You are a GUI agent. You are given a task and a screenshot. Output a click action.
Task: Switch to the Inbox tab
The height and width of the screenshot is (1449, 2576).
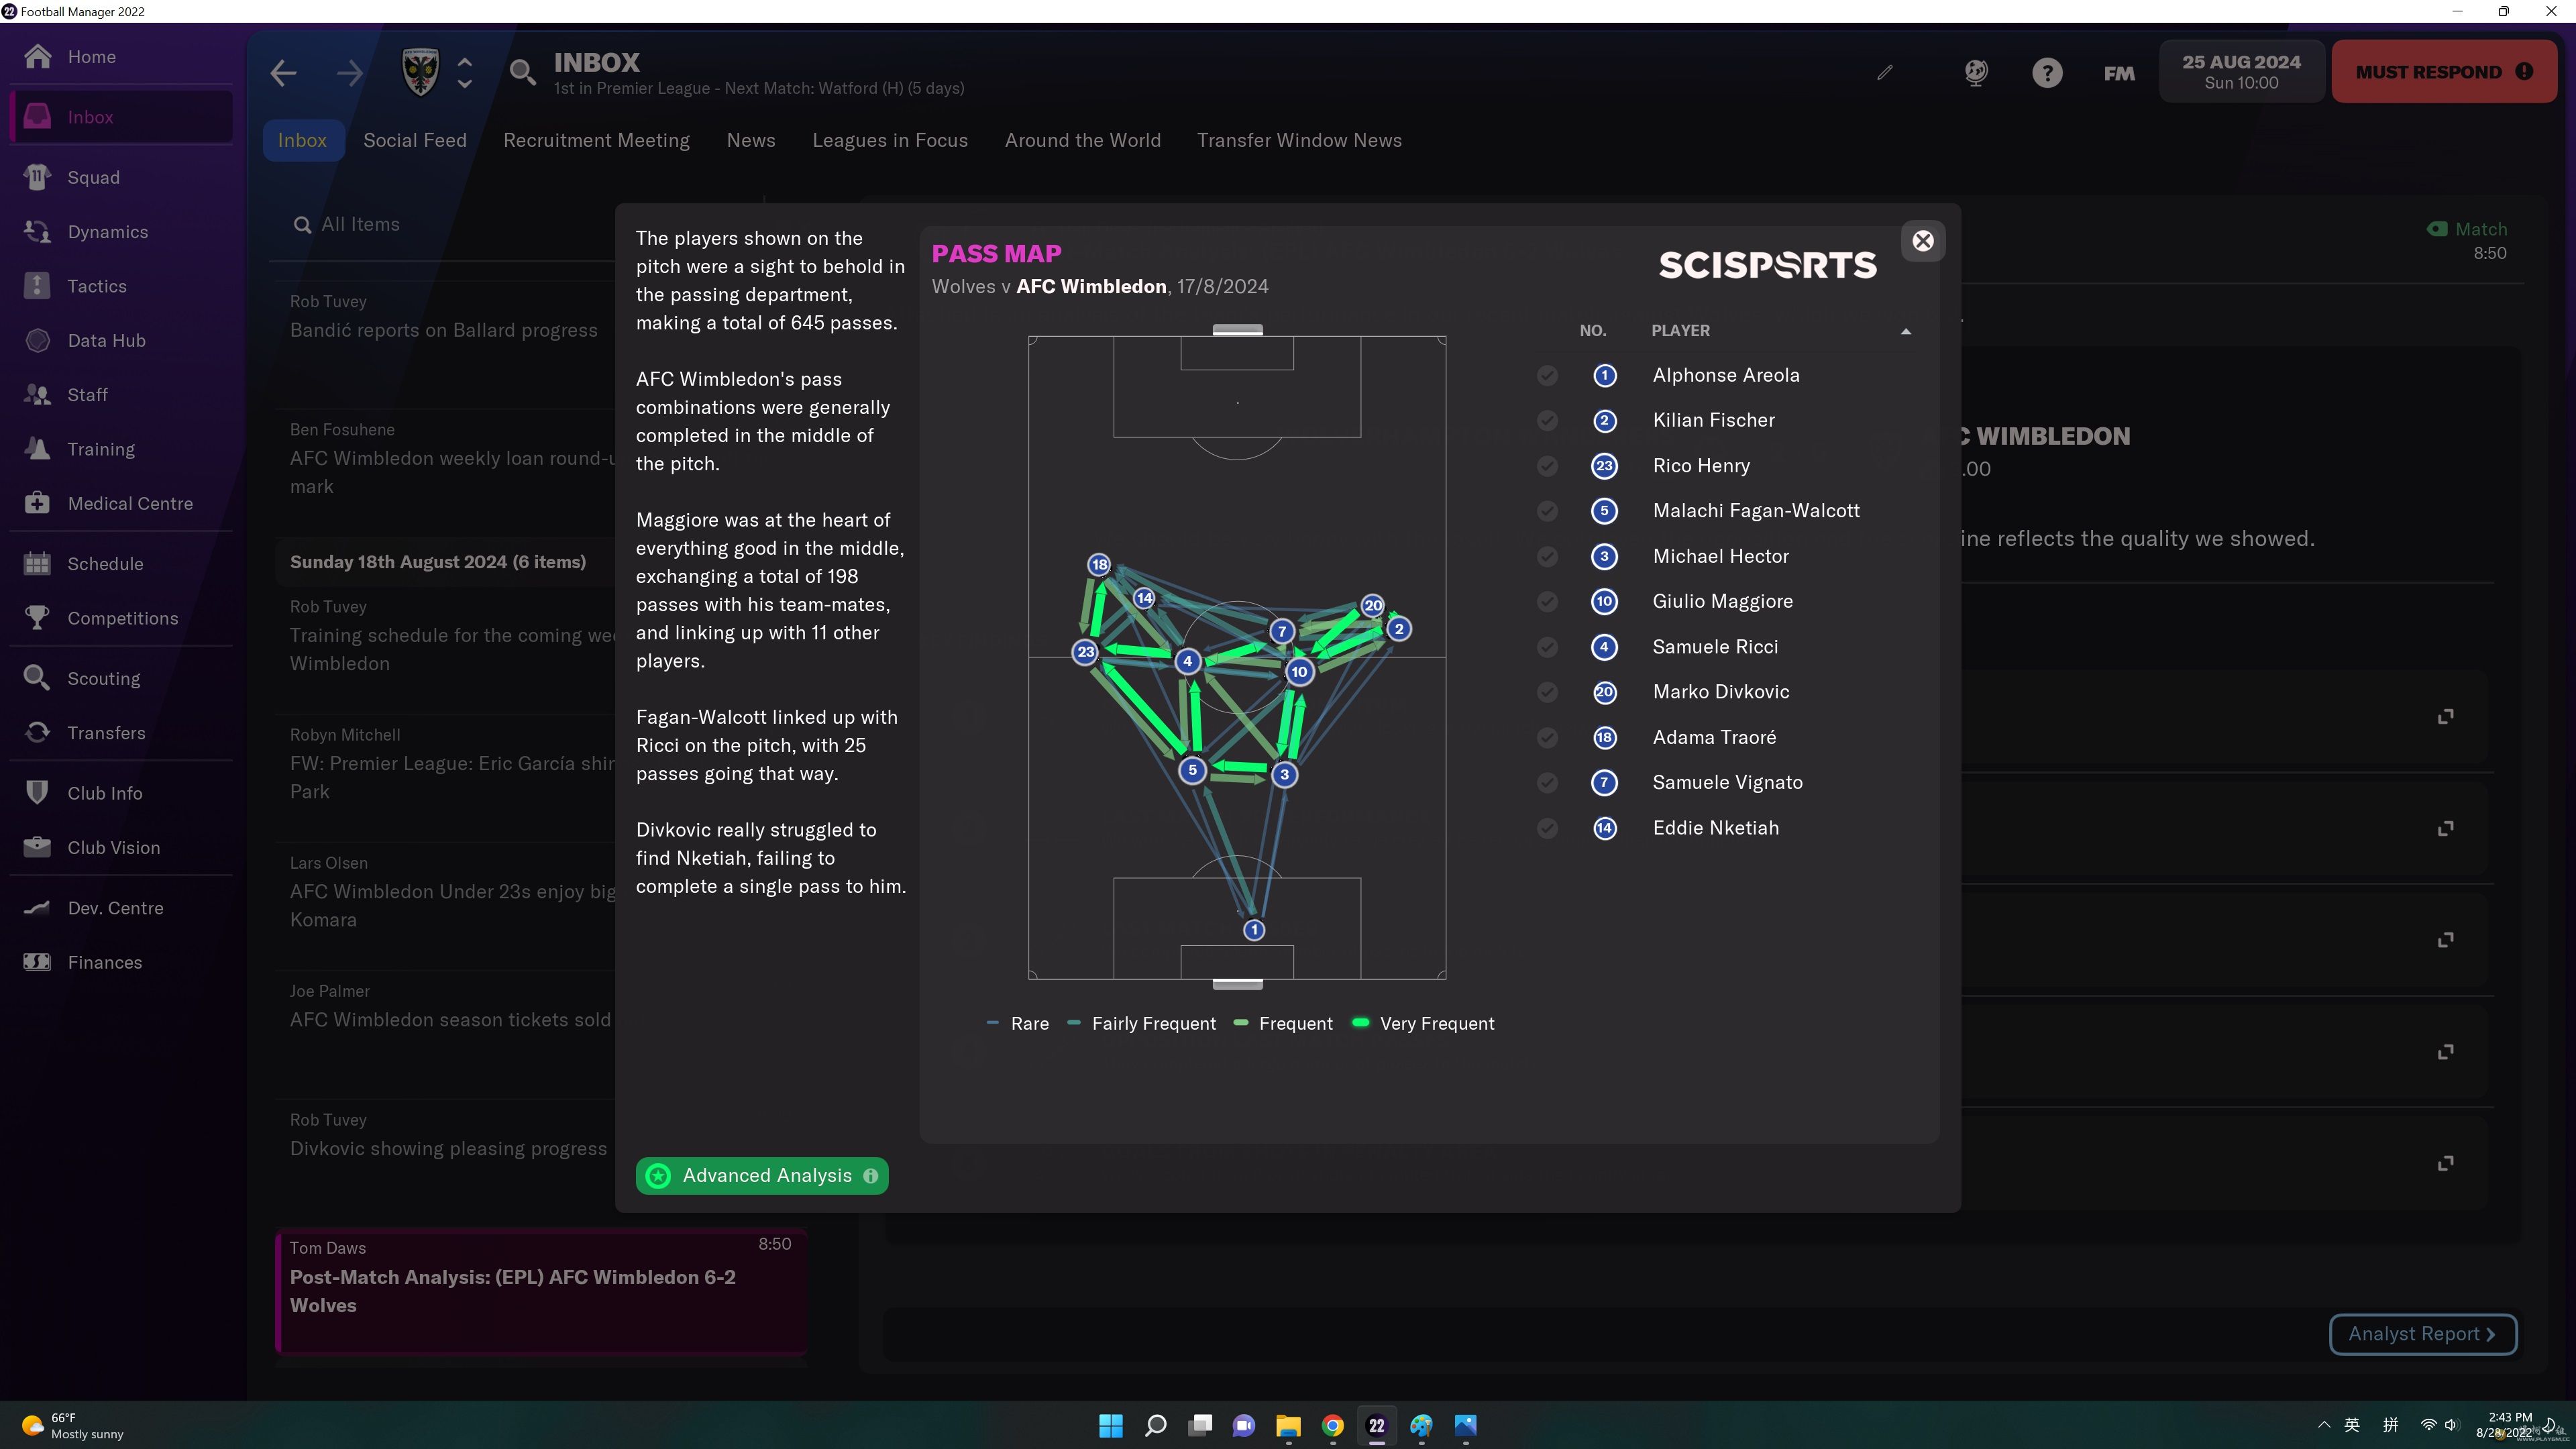click(303, 140)
